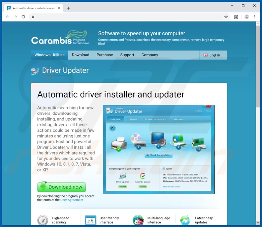Click the Driver Updater app screenshot

click(159, 149)
